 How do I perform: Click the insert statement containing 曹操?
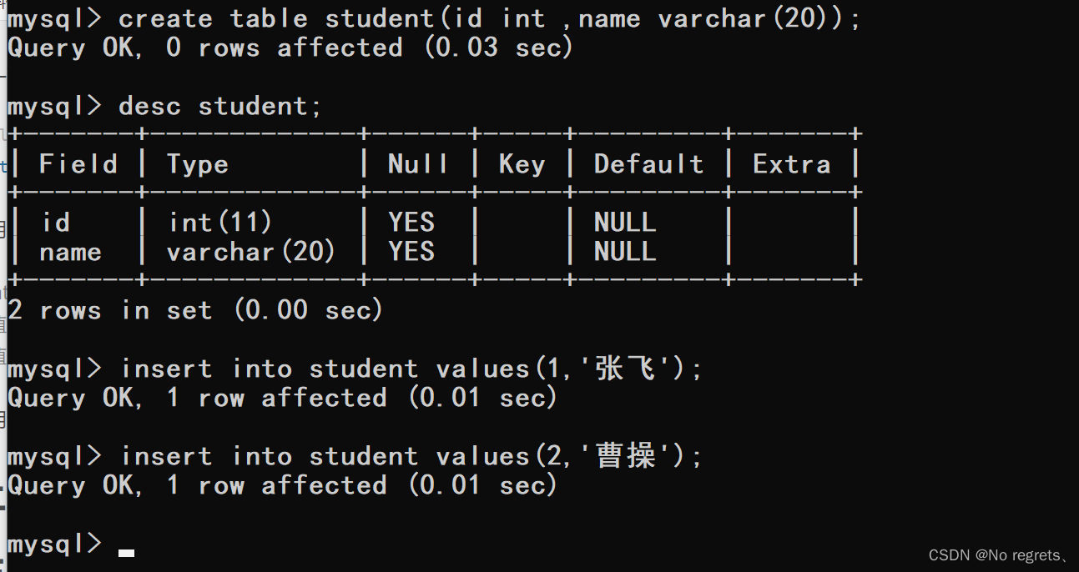tap(356, 456)
